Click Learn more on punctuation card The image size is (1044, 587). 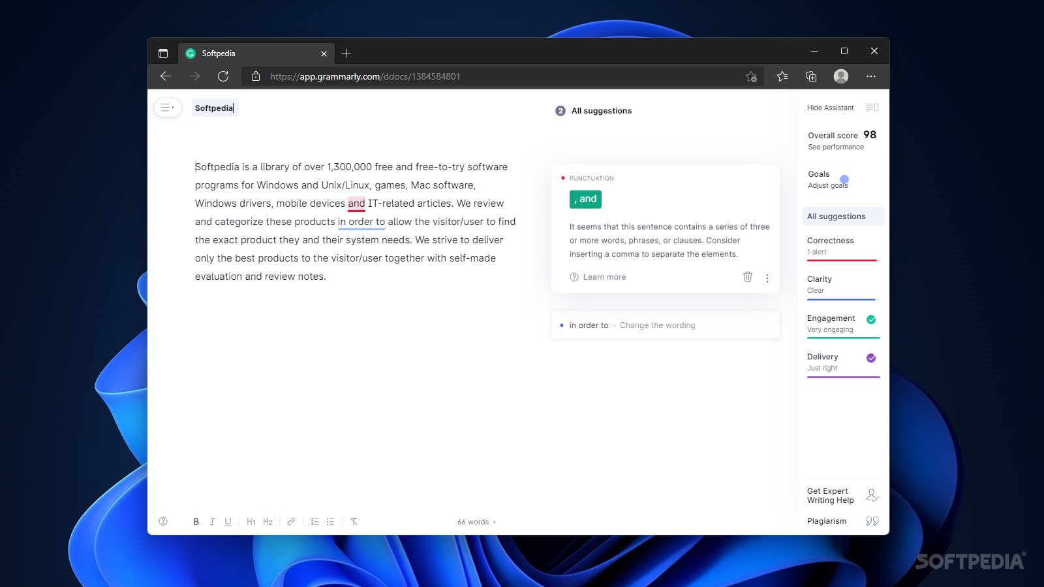pyautogui.click(x=598, y=277)
